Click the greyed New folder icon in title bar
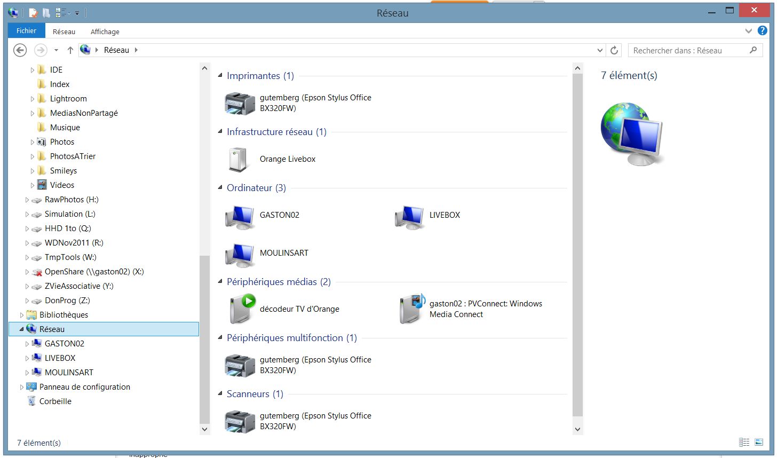 (46, 13)
